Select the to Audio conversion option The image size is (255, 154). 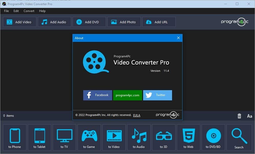(x=139, y=137)
